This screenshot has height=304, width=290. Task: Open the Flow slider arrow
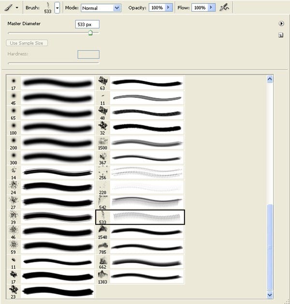pos(211,8)
